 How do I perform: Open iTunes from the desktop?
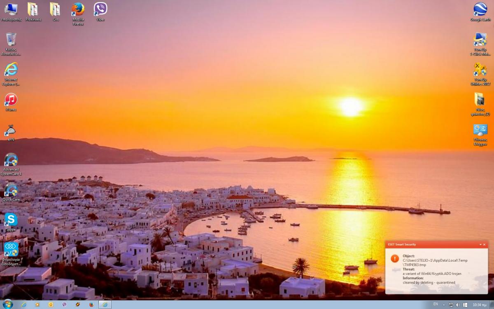11,102
